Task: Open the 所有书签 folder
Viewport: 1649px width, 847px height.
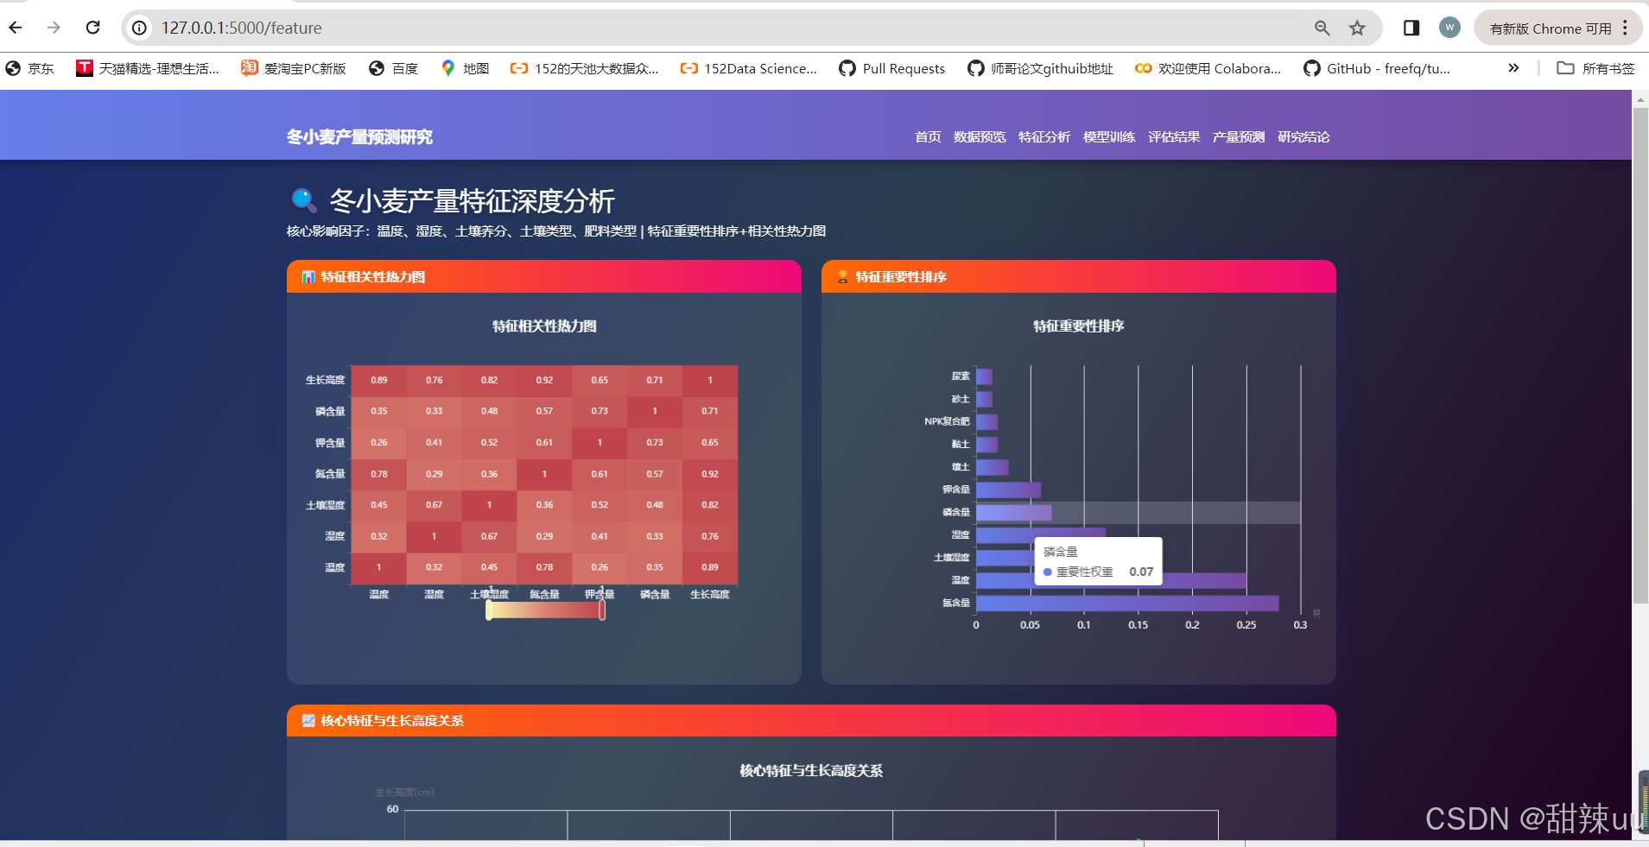Action: coord(1595,68)
